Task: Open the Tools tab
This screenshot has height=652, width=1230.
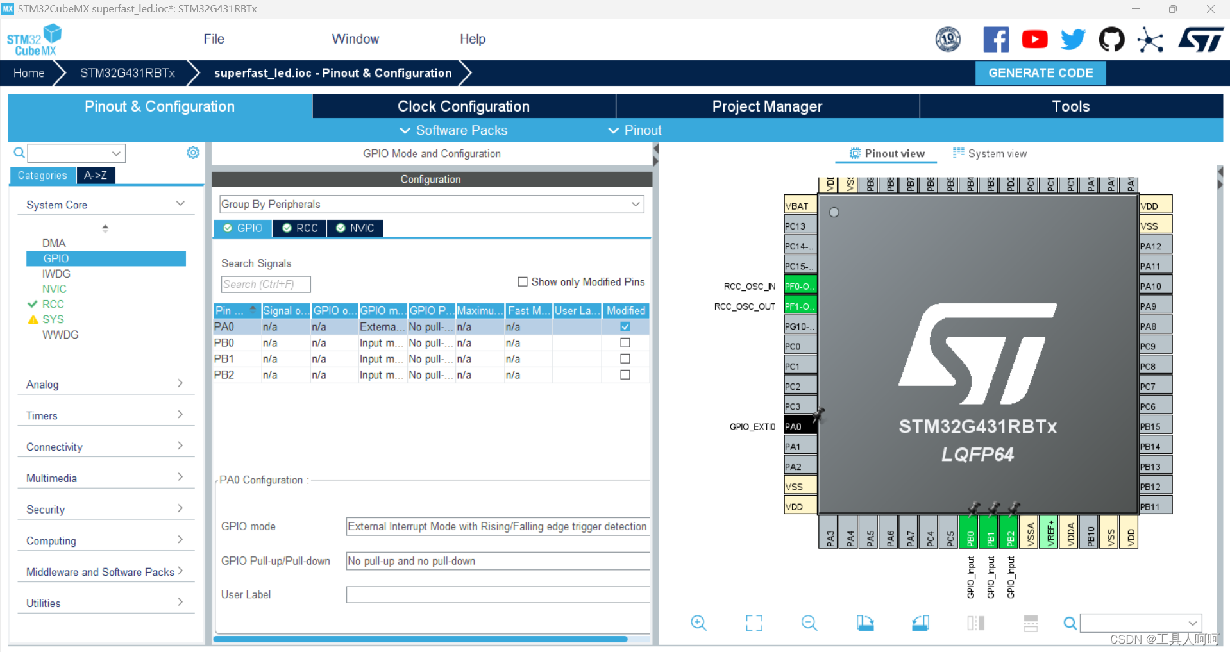Action: point(1071,106)
